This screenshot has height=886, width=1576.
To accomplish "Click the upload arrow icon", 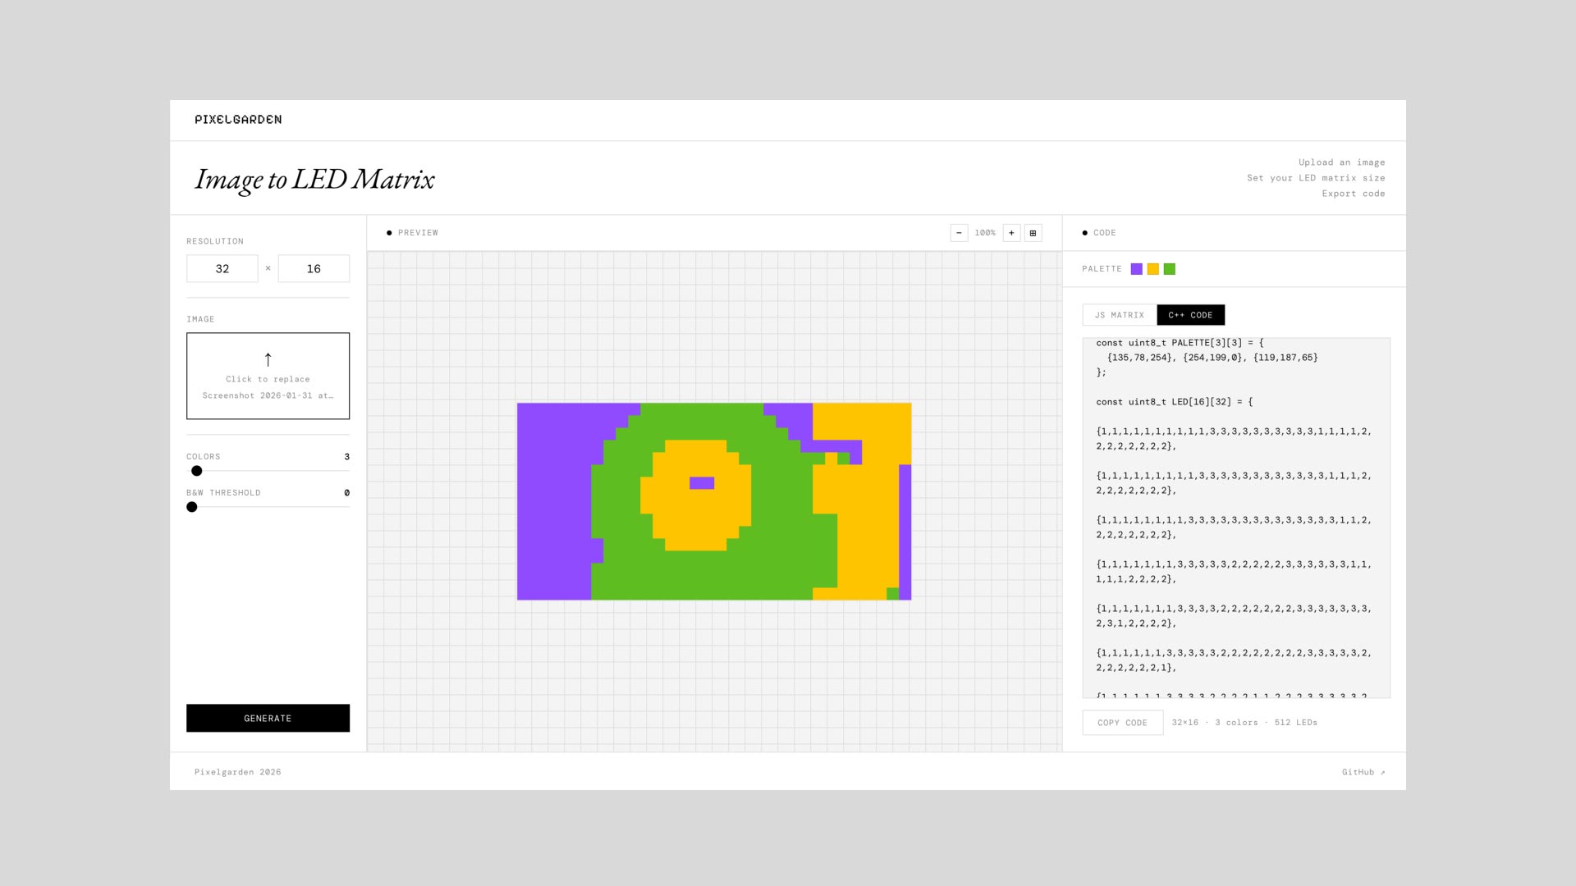I will coord(268,359).
